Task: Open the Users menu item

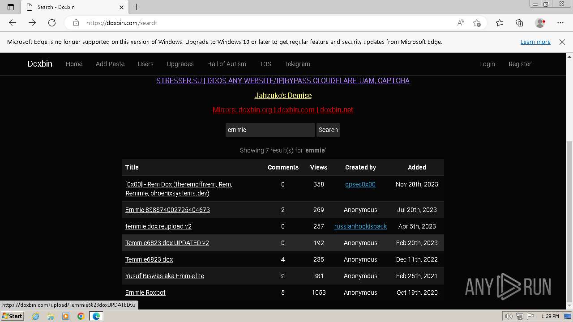Action: pyautogui.click(x=145, y=64)
